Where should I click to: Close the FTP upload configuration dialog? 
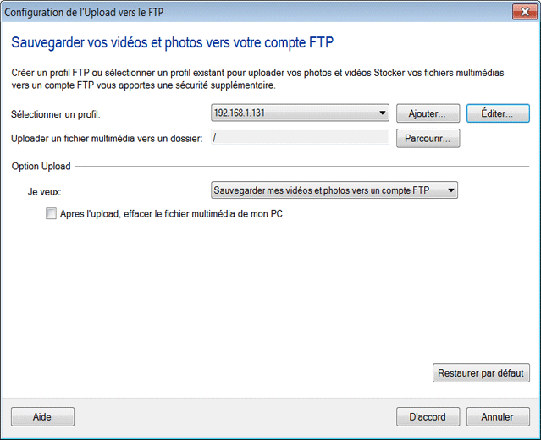click(x=522, y=10)
